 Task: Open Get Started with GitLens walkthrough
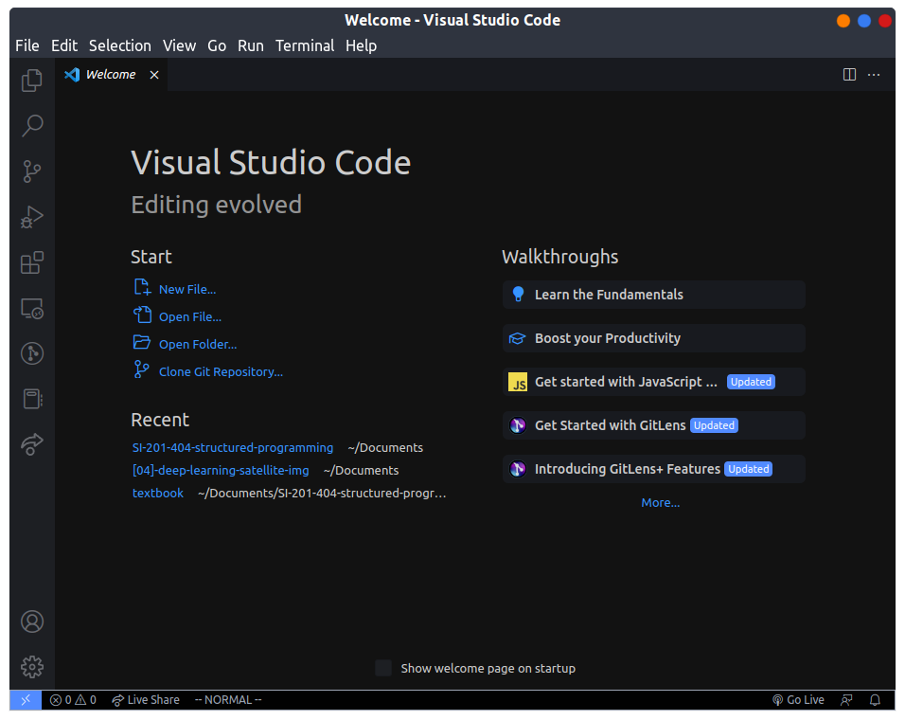click(654, 425)
